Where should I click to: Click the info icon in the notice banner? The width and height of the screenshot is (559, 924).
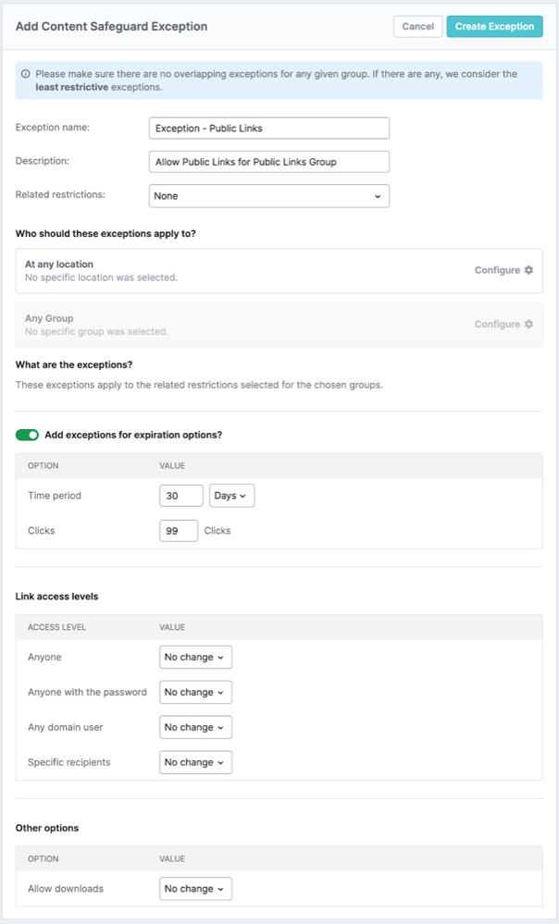pyautogui.click(x=24, y=75)
